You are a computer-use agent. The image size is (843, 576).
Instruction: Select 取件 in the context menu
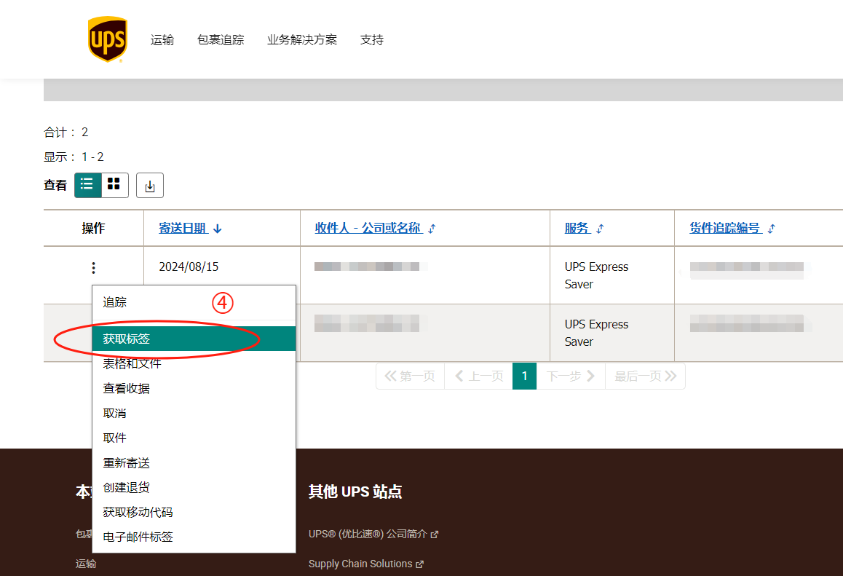click(194, 438)
